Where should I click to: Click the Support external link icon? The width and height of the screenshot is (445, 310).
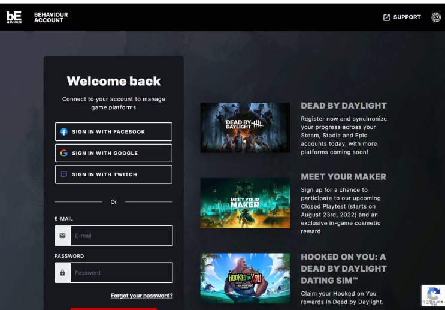pos(386,17)
